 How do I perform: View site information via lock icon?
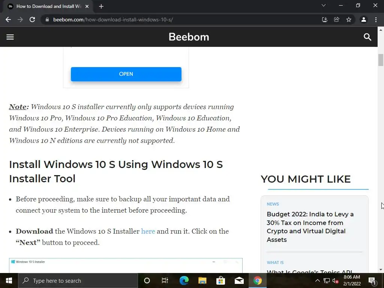tap(47, 19)
